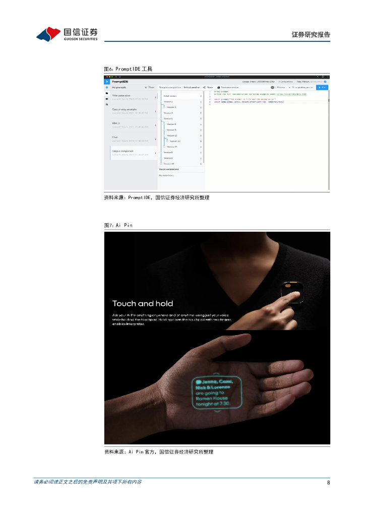The height and width of the screenshot is (516, 365).
Task: Select Version 9 in version tree
Action: (x=168, y=158)
